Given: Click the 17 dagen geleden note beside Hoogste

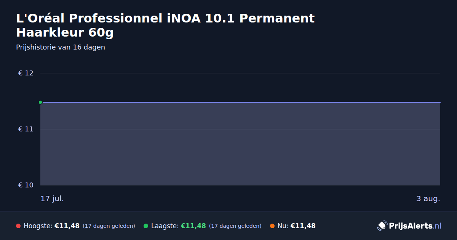Looking at the screenshot, I should point(109,226).
